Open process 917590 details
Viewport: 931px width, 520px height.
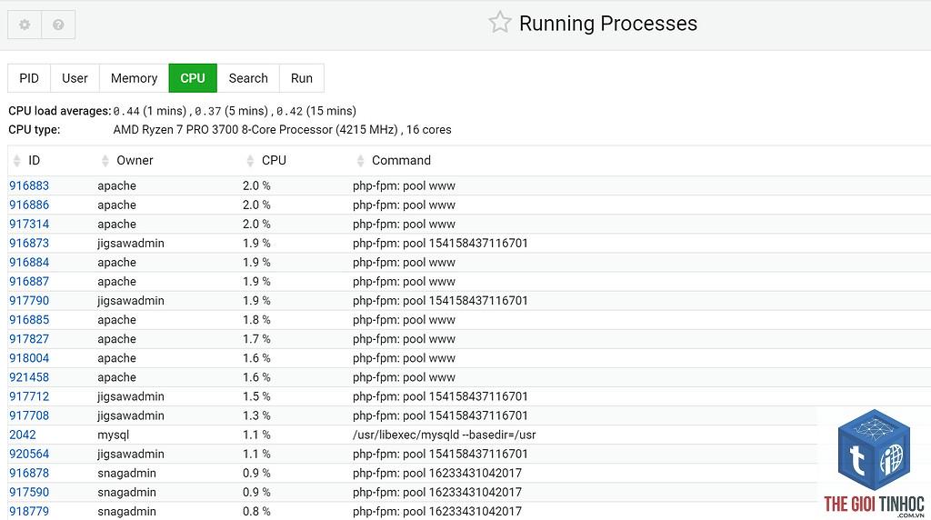pyautogui.click(x=29, y=492)
